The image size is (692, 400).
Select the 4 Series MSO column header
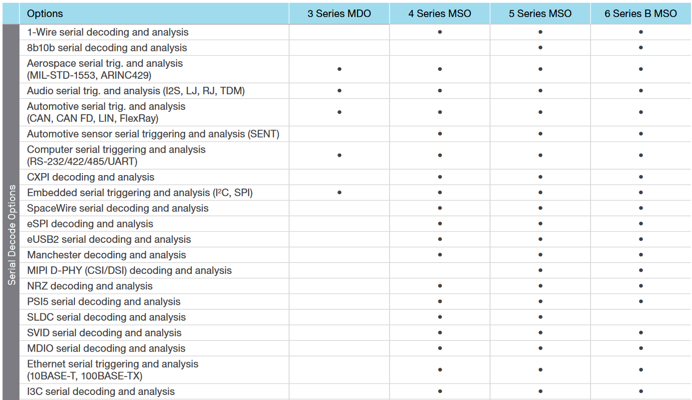pyautogui.click(x=439, y=13)
